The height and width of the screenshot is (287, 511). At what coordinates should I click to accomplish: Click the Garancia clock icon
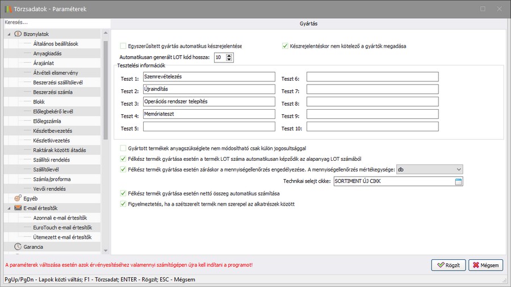(18, 247)
